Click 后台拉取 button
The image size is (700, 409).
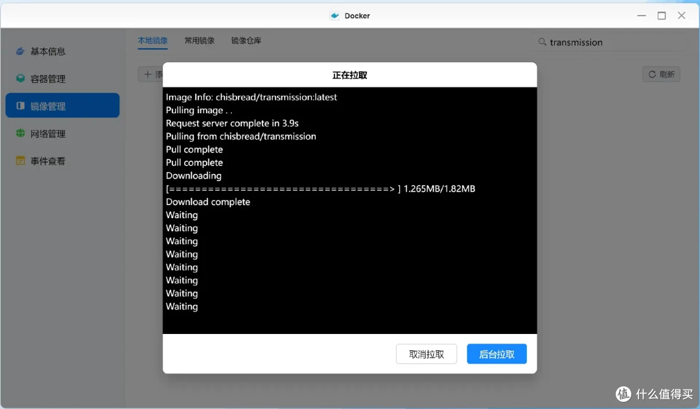[x=497, y=354]
